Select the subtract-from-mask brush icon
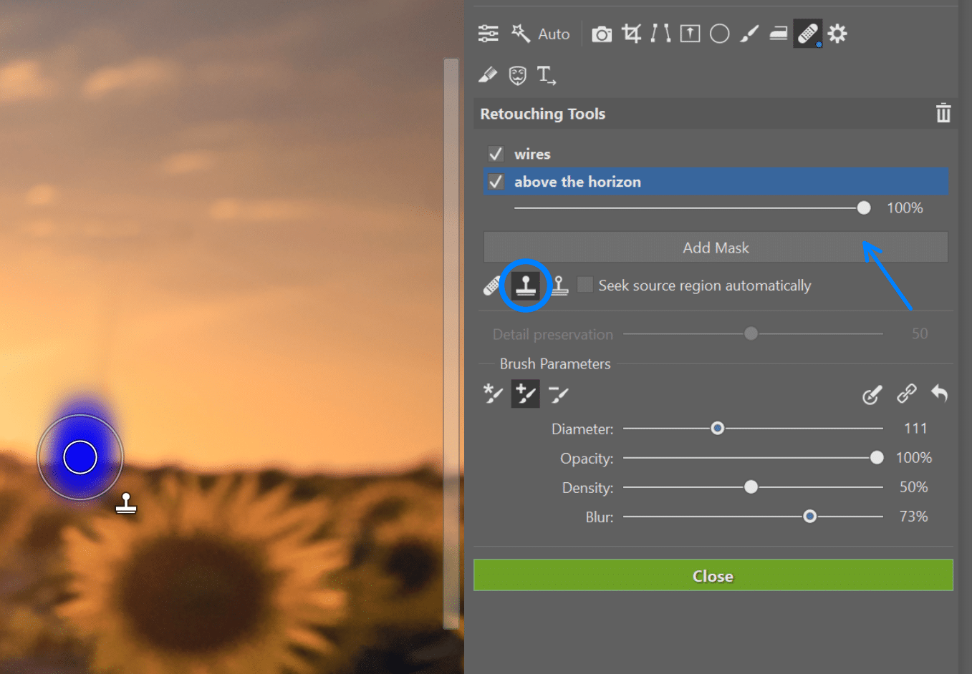 pos(558,394)
